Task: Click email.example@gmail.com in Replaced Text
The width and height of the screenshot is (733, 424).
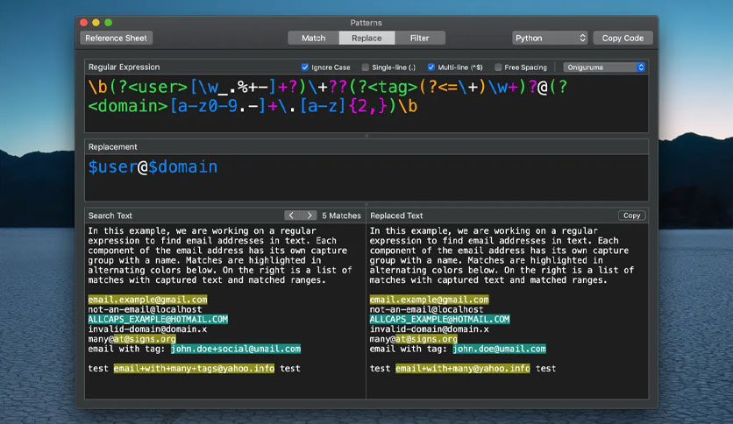Action: click(429, 300)
